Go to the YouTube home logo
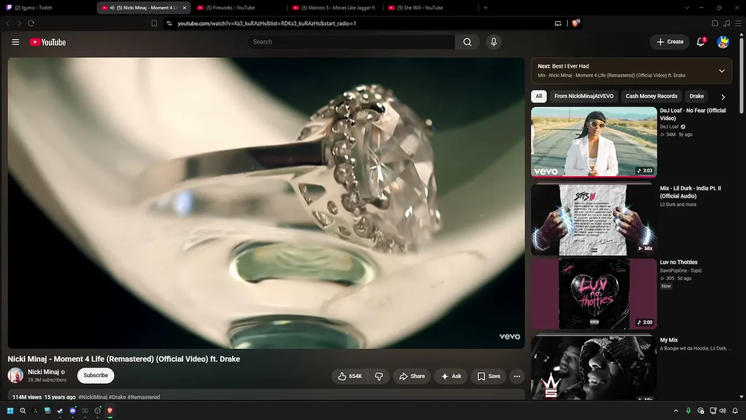This screenshot has width=746, height=420. pyautogui.click(x=48, y=42)
